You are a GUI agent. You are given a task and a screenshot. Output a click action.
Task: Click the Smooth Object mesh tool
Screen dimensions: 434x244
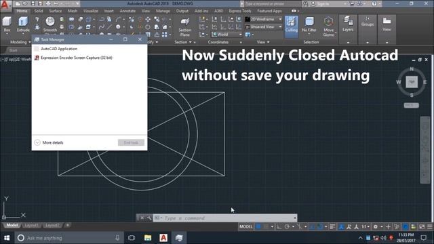pos(50,24)
